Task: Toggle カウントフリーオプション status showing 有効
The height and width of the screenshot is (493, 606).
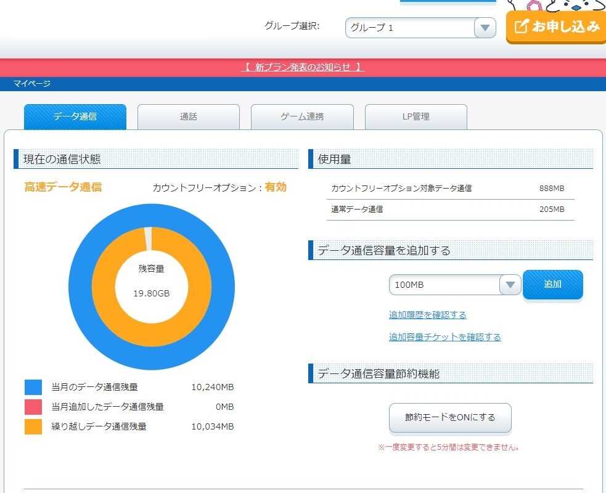Action: [275, 188]
